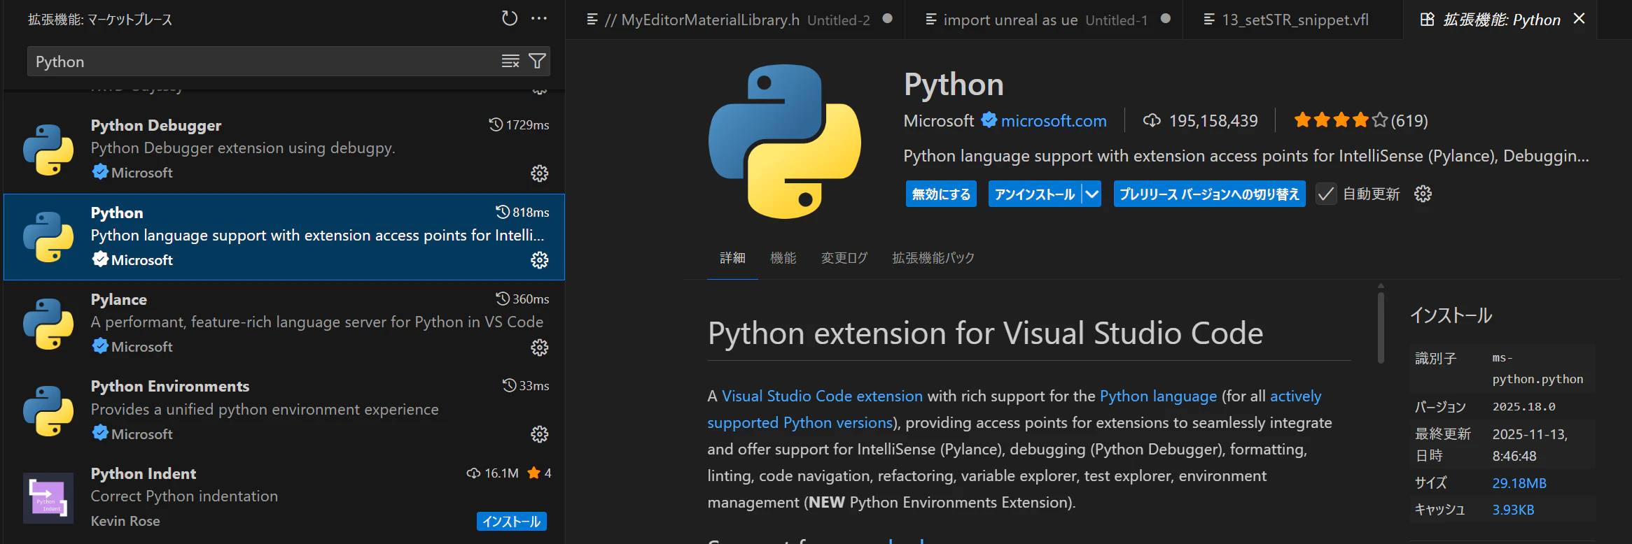Viewport: 1632px width, 544px height.
Task: Install the Python Indent extension
Action: point(511,522)
